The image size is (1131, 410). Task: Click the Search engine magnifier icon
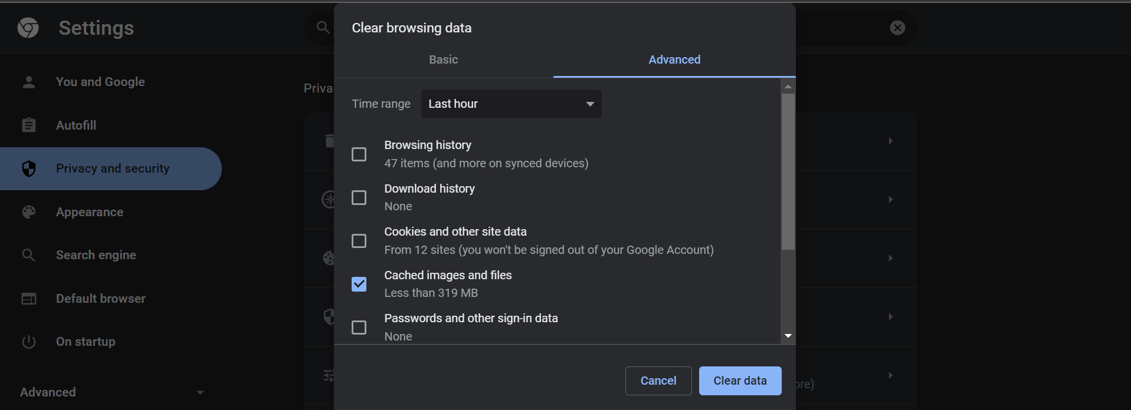tap(28, 255)
